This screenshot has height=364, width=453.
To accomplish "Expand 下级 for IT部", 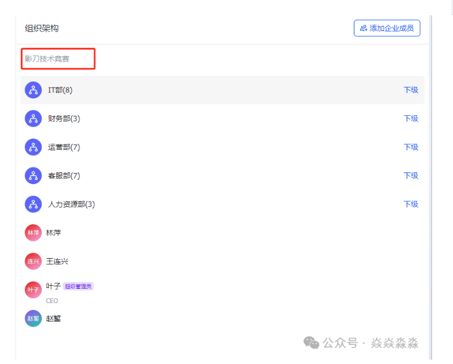I will point(410,90).
